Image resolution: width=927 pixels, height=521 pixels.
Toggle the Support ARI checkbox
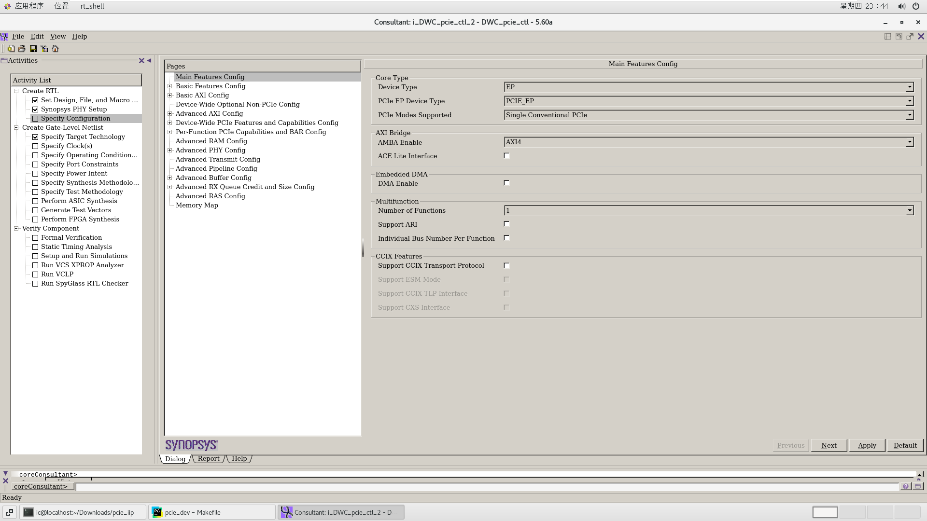[x=506, y=224]
